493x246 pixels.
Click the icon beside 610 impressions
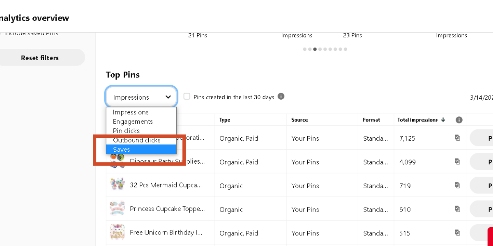click(x=457, y=209)
